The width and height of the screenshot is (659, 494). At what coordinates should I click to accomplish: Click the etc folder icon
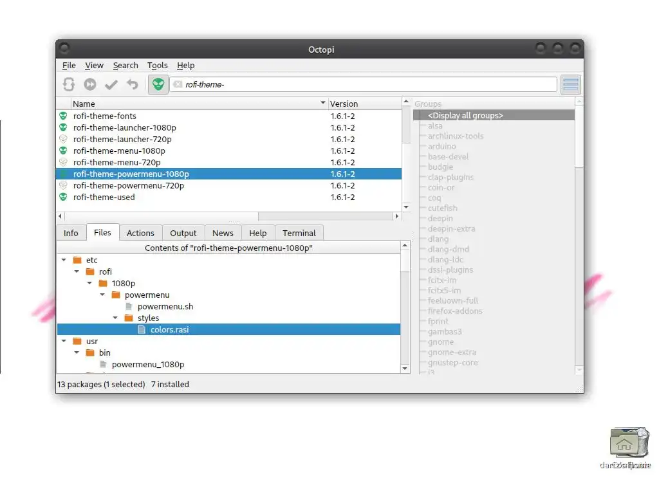[77, 260]
